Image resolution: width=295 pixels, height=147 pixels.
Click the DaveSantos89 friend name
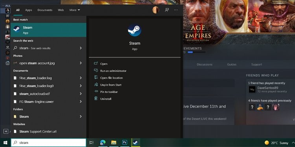coord(268,88)
